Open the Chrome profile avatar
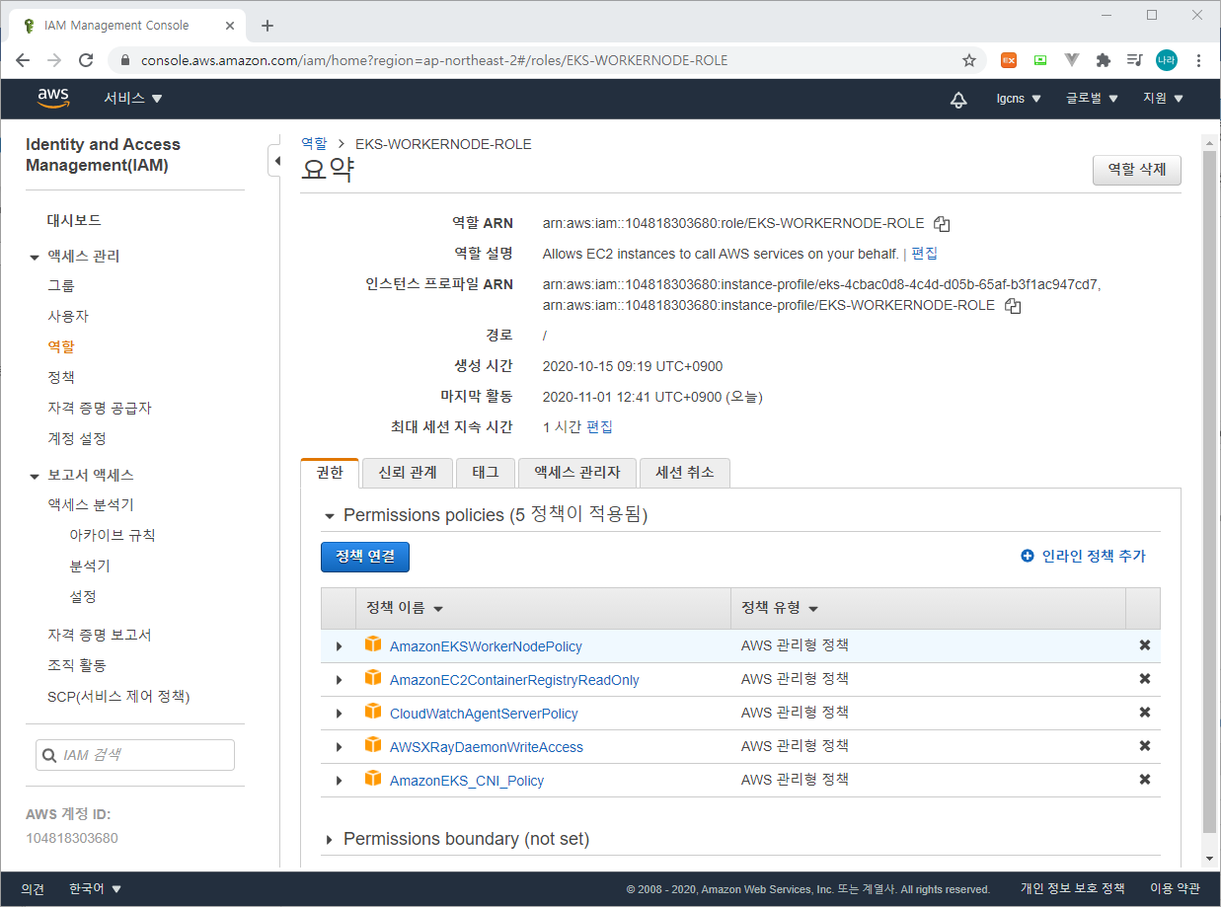 click(x=1167, y=60)
